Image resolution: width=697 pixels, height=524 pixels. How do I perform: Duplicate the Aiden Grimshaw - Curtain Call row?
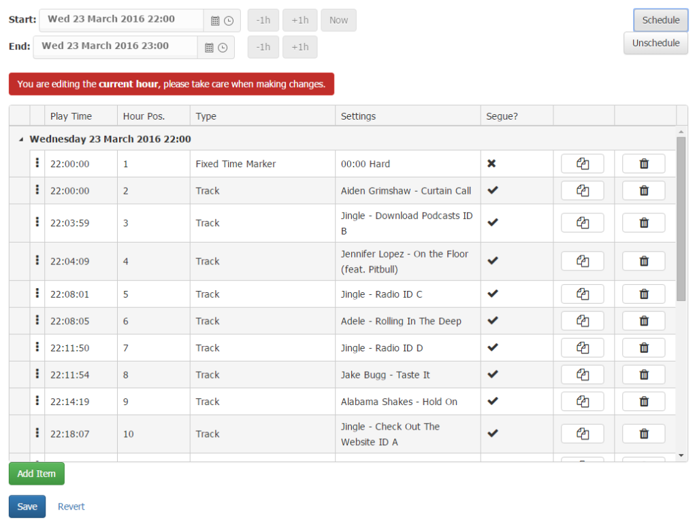click(x=583, y=190)
